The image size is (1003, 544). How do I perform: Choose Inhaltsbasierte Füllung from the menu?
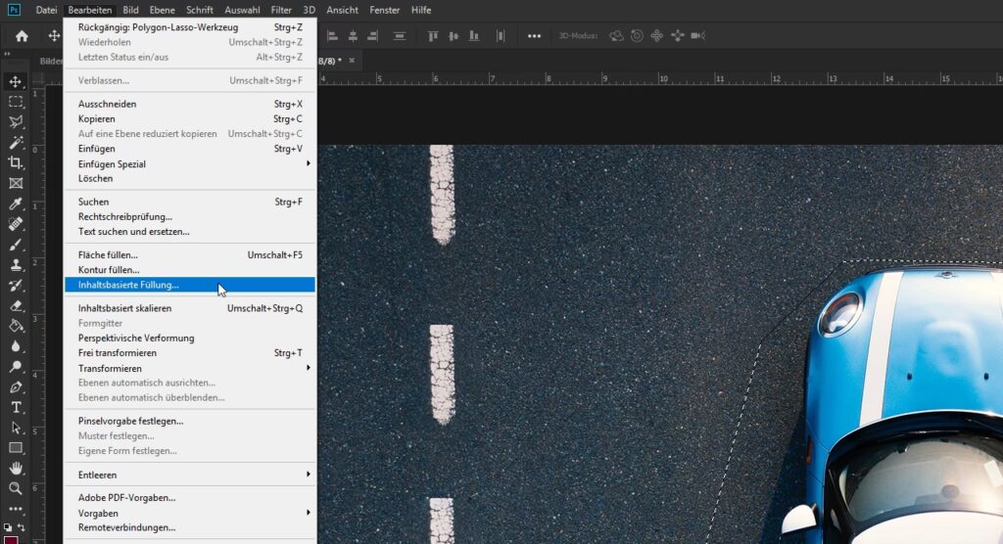click(x=129, y=285)
